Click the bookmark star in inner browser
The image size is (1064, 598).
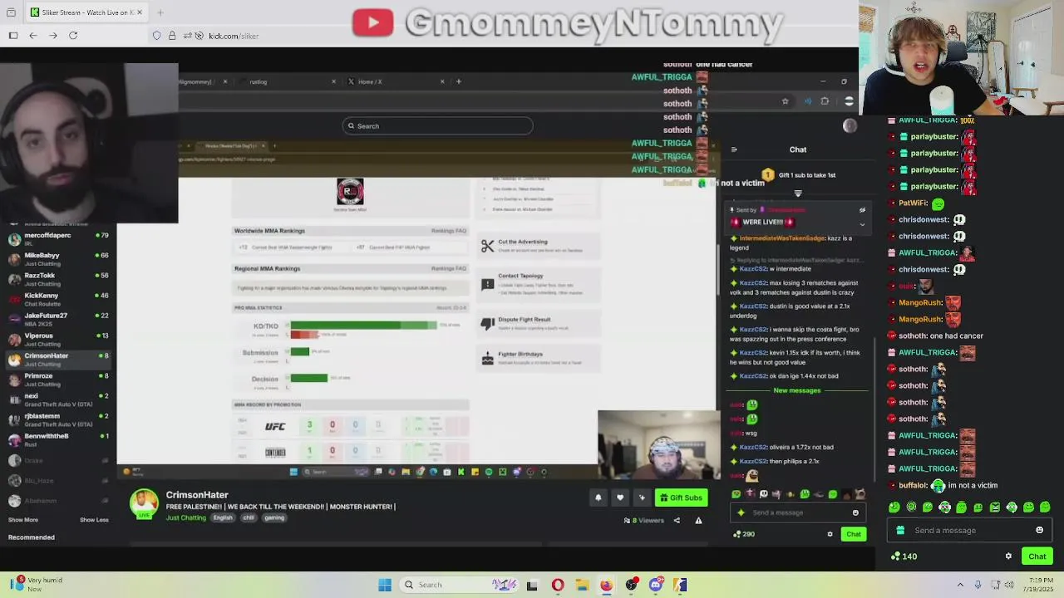tap(785, 101)
